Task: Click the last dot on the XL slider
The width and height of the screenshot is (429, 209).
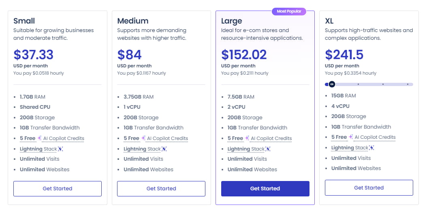Action: (x=408, y=84)
